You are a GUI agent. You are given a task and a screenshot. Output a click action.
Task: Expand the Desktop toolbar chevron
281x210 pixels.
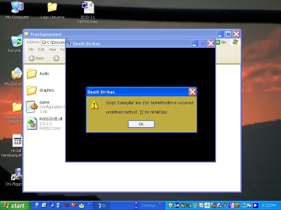pyautogui.click(x=160, y=203)
